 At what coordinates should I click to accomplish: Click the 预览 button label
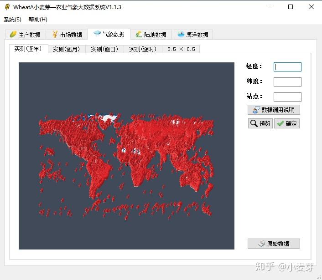tap(265, 123)
